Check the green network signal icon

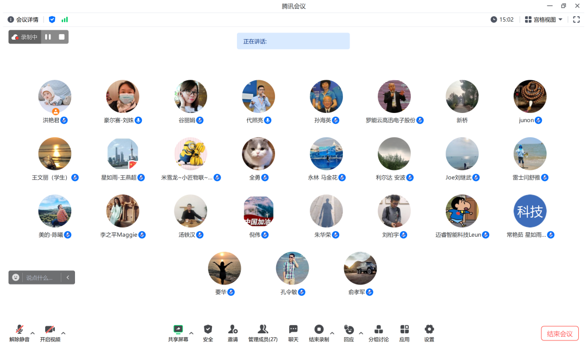click(x=65, y=20)
